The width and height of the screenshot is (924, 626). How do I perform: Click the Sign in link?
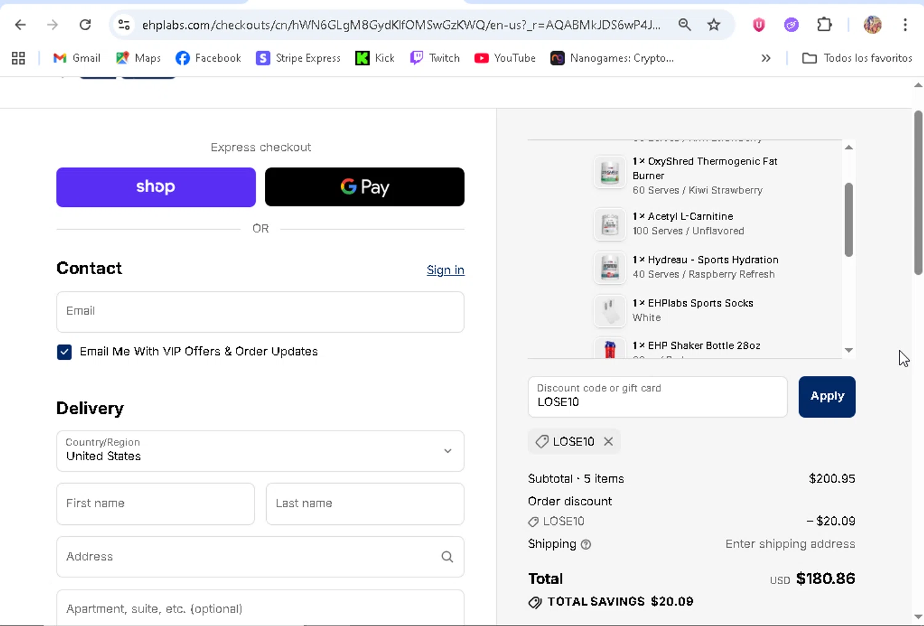(445, 270)
